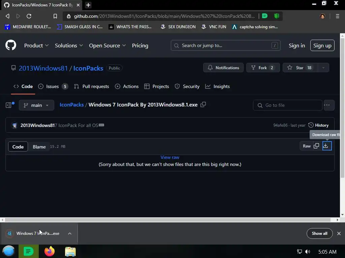
Task: Copy the file path icon next to filename
Action: pyautogui.click(x=203, y=105)
